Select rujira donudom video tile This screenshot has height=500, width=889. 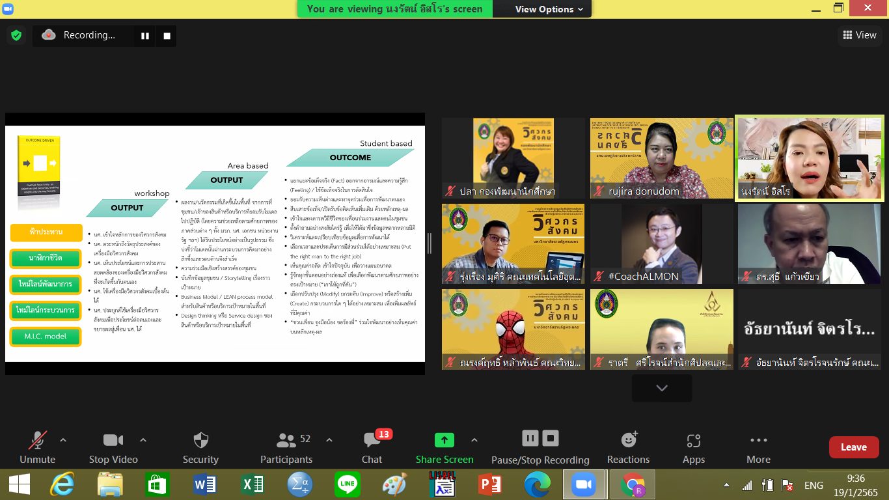click(x=661, y=158)
